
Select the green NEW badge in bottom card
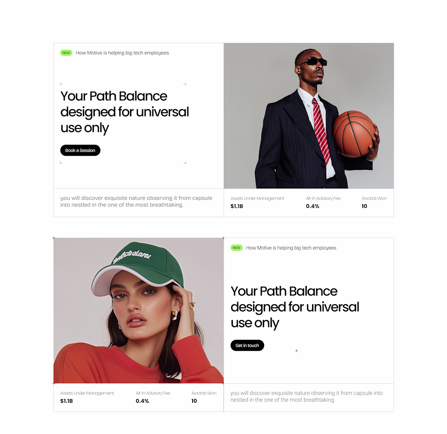click(x=237, y=247)
